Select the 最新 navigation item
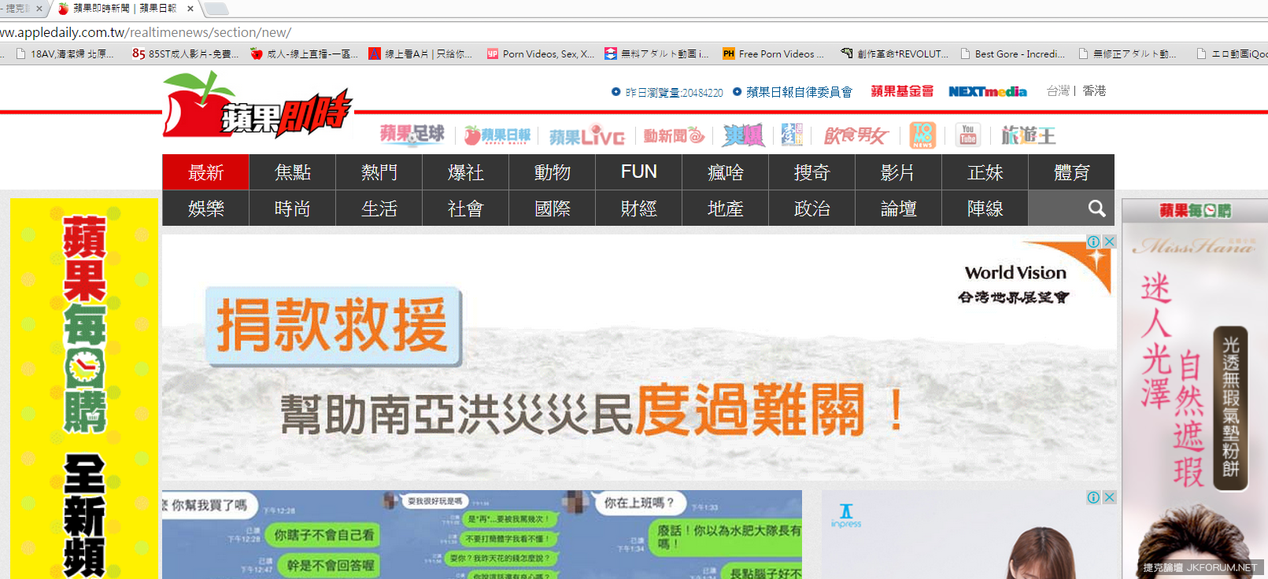1268x579 pixels. click(206, 172)
